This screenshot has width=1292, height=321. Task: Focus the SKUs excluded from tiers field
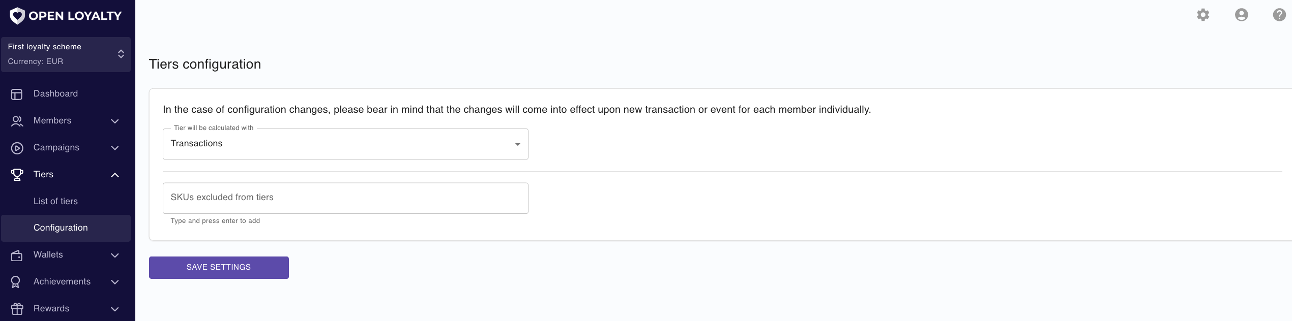click(x=345, y=198)
